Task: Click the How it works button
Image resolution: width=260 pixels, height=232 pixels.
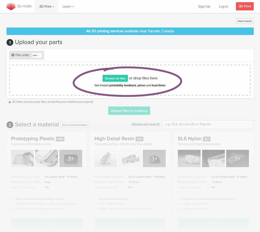Action: click(245, 21)
